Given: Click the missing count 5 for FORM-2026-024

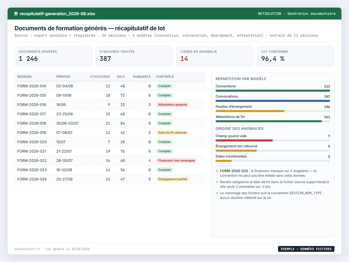Looking at the screenshot, I should 149,179.
